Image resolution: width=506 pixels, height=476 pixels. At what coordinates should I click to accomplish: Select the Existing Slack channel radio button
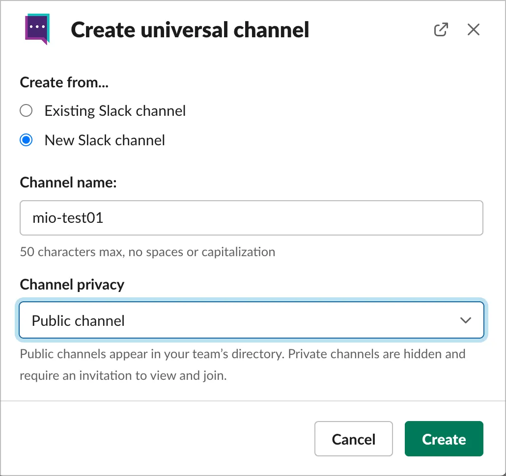click(26, 110)
